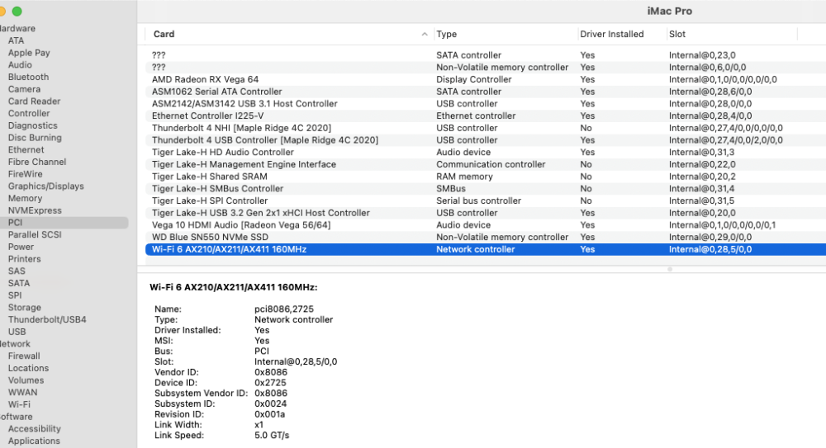This screenshot has height=448, width=826.
Task: Select SATA in the sidebar
Action: [x=19, y=283]
